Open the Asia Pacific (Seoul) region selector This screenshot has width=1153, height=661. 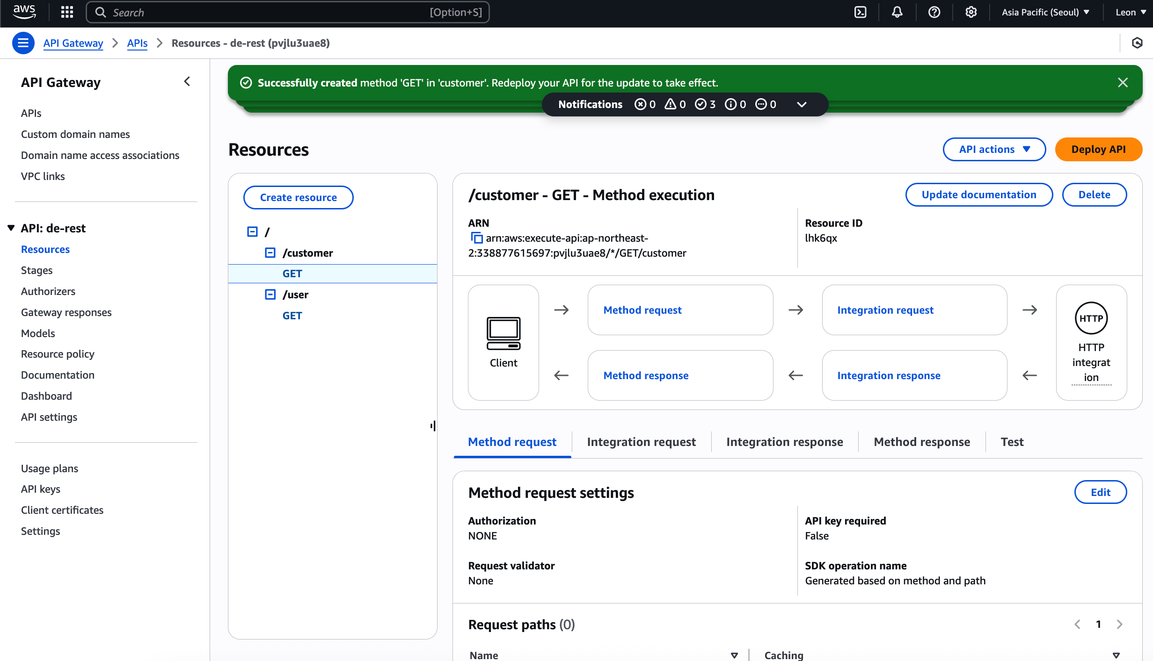click(1045, 12)
